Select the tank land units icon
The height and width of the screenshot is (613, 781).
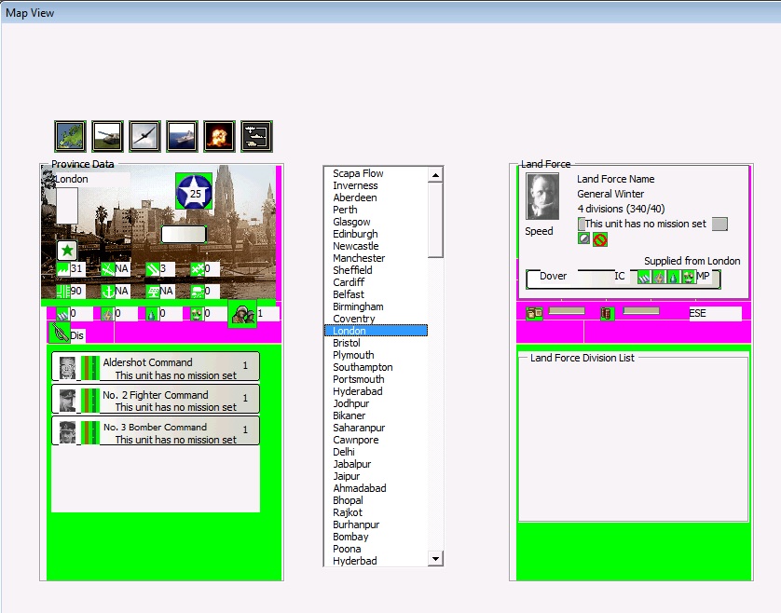tap(107, 136)
